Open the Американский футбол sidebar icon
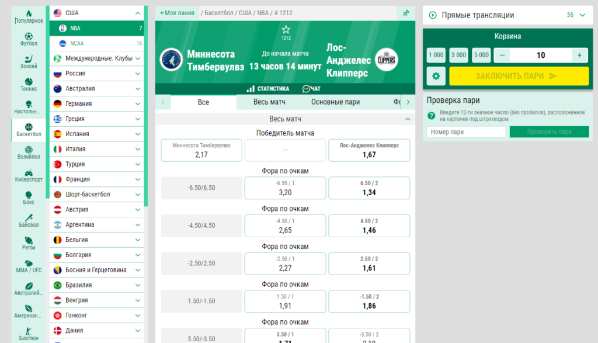Image resolution: width=598 pixels, height=343 pixels. [29, 311]
